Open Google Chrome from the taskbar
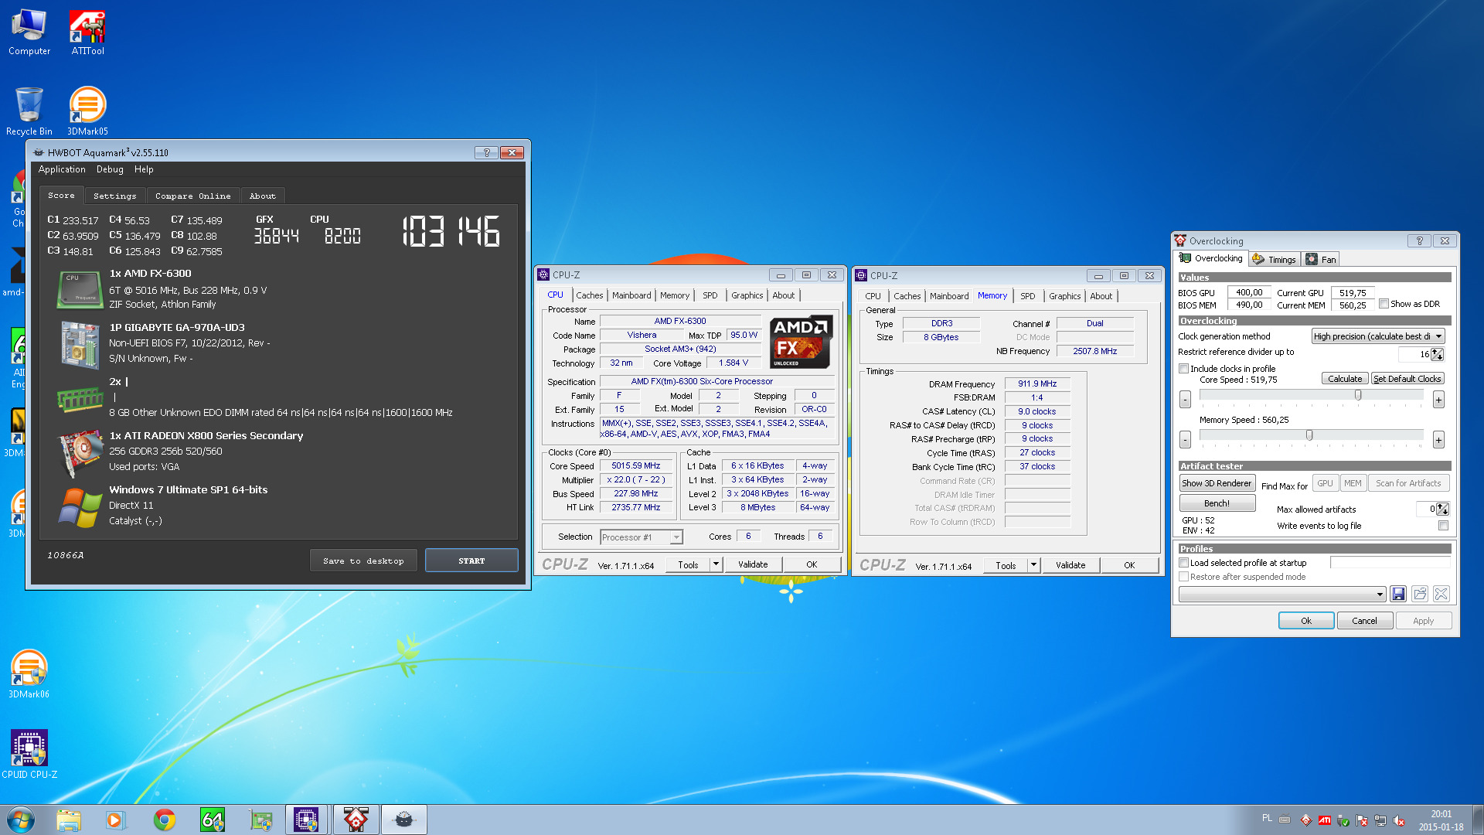The image size is (1484, 835). pos(164,820)
